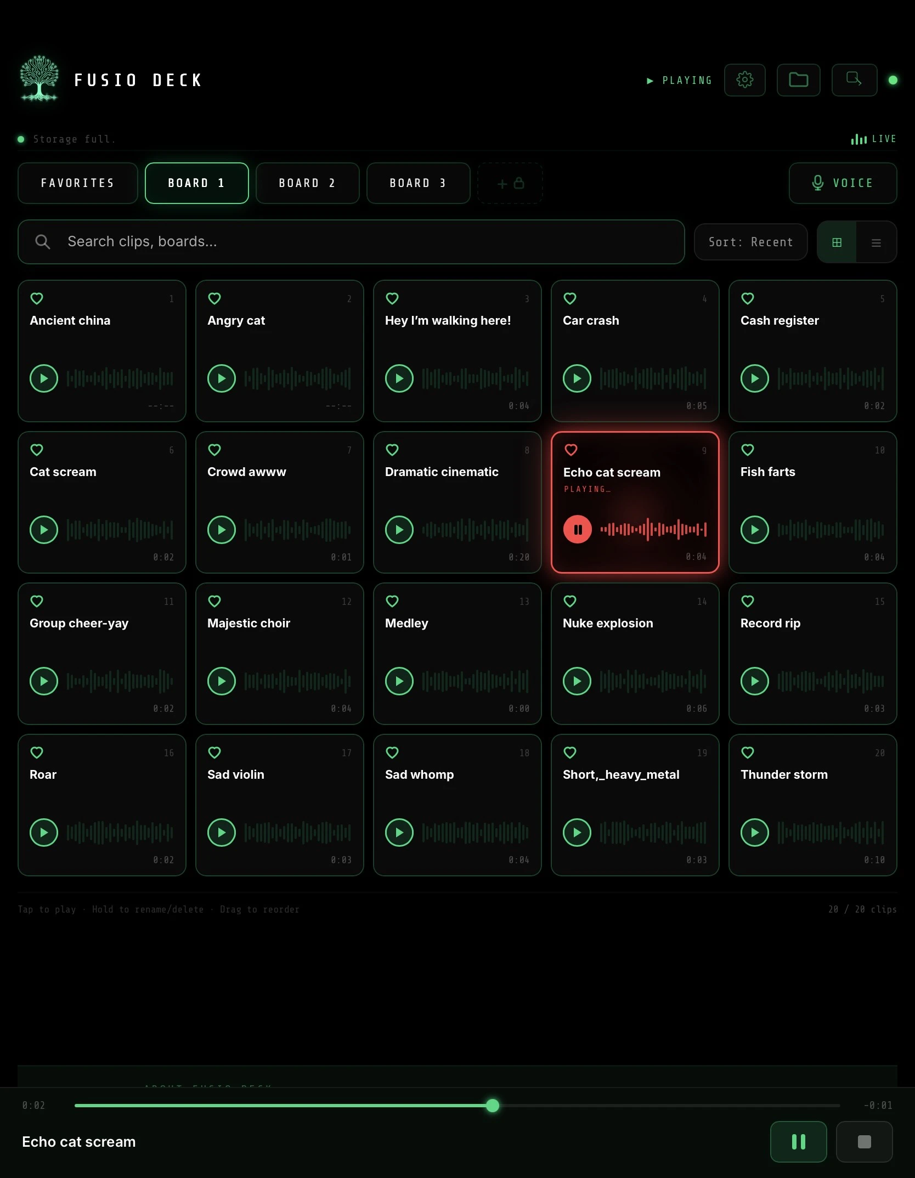Screen dimensions: 915x1178
Task: Open the folder icon button
Action: pos(798,80)
